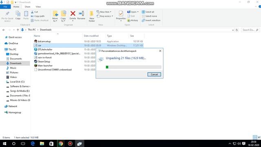Click the Rename icon
The image size is (261, 147).
pyautogui.click(x=81, y=13)
